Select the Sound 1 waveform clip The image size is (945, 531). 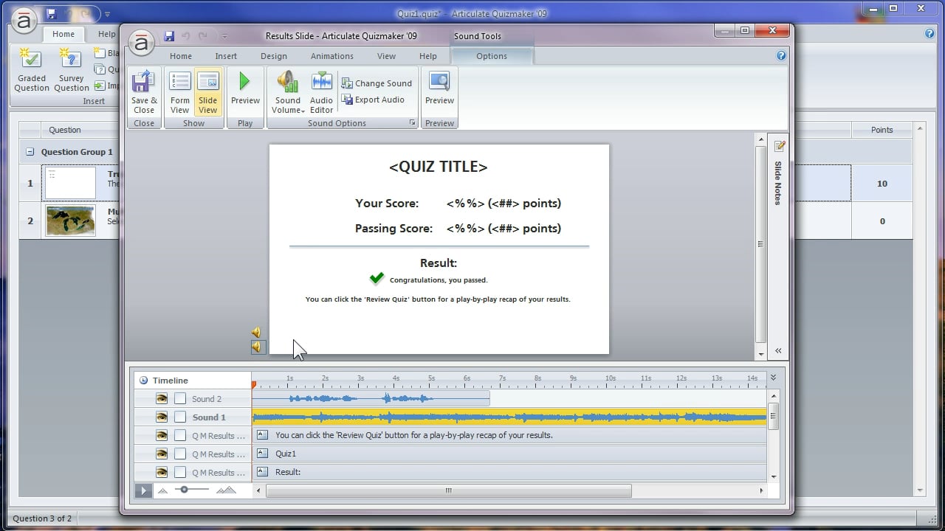click(x=509, y=417)
